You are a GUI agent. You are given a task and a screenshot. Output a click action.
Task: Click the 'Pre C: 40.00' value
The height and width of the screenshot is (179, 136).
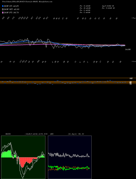85,12
